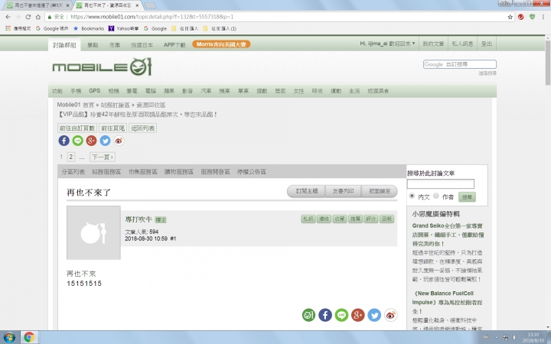Open the 手機 category menu
Image resolution: width=551 pixels, height=344 pixels.
click(x=76, y=91)
